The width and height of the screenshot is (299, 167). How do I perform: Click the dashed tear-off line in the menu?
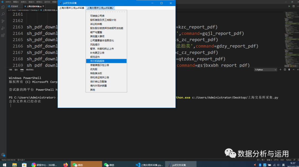(106, 12)
